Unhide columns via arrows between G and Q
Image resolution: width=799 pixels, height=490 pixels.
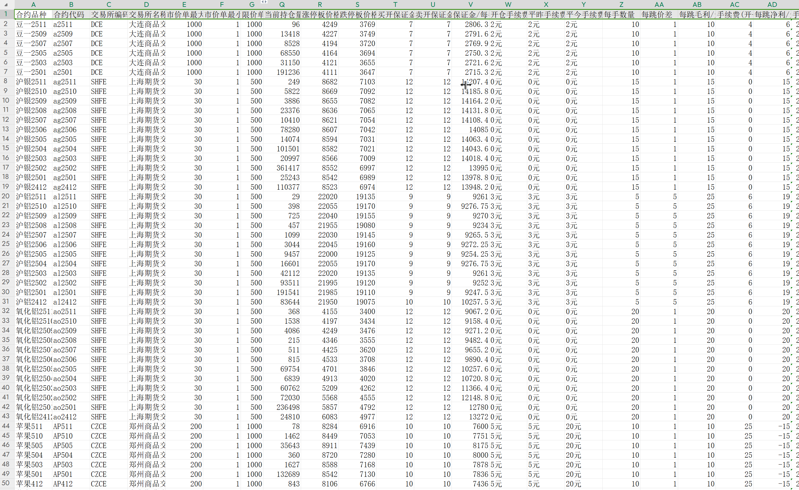click(x=264, y=2)
